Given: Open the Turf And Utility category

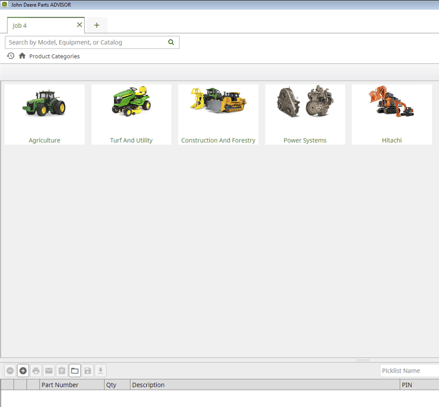Looking at the screenshot, I should click(x=131, y=115).
